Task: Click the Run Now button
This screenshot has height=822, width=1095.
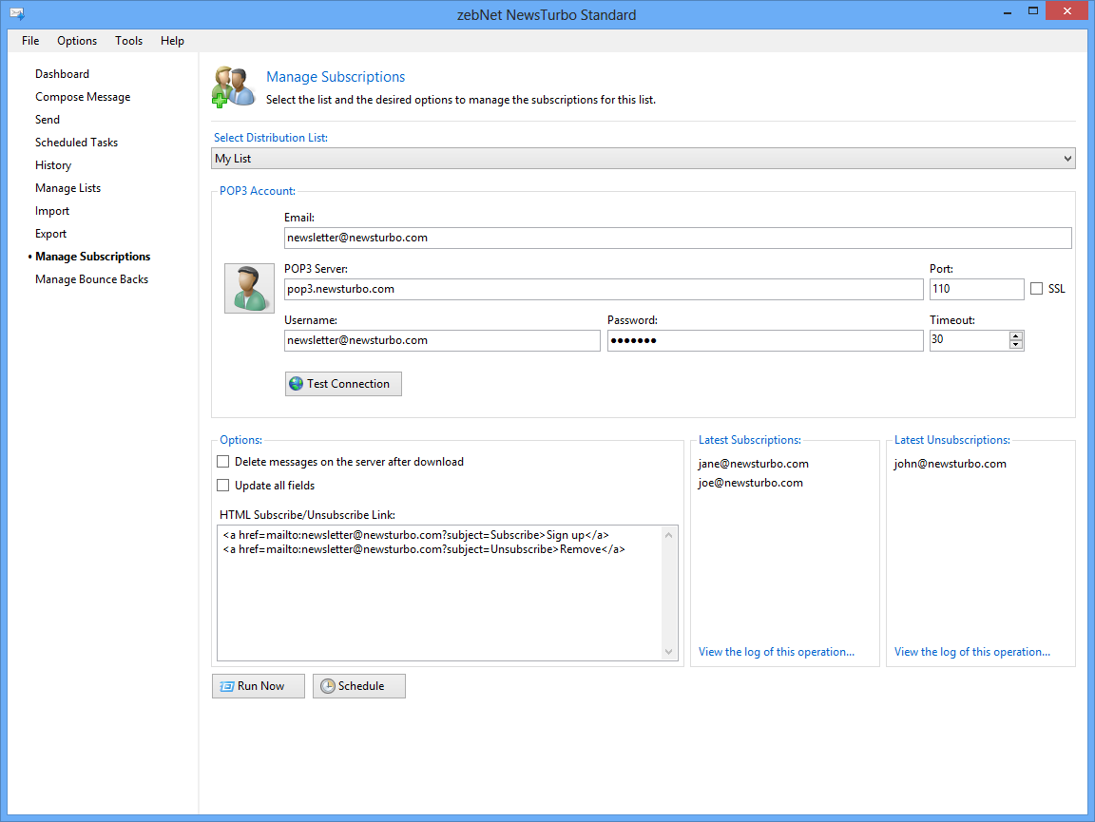Action: (259, 686)
